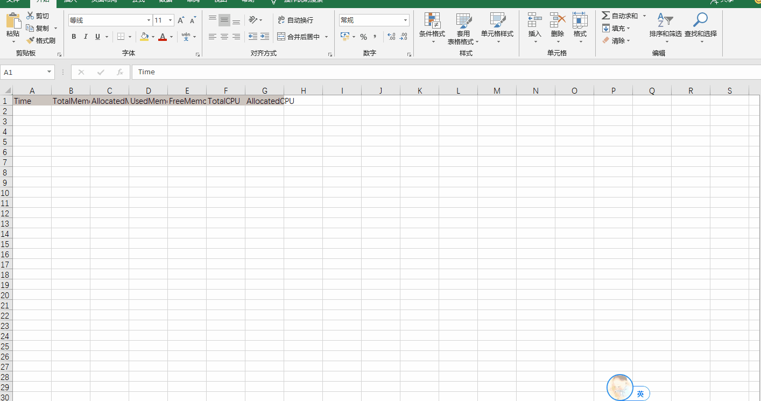761x401 pixels.
Task: Click the text orientation icon
Action: [x=253, y=20]
